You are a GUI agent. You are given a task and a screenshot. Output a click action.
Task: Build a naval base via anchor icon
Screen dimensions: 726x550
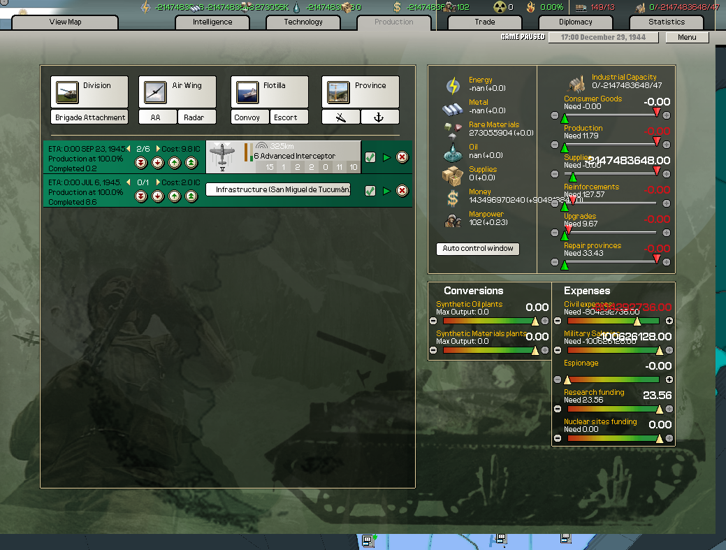(x=379, y=117)
